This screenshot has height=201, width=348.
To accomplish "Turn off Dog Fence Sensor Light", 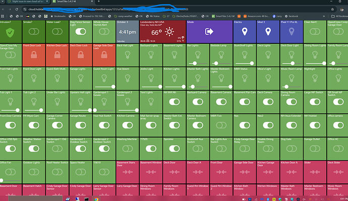I will 81,32.
